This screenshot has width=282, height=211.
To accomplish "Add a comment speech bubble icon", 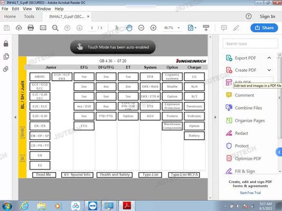I will click(x=224, y=28).
